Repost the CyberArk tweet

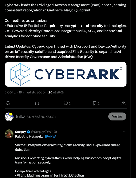[37, 103]
